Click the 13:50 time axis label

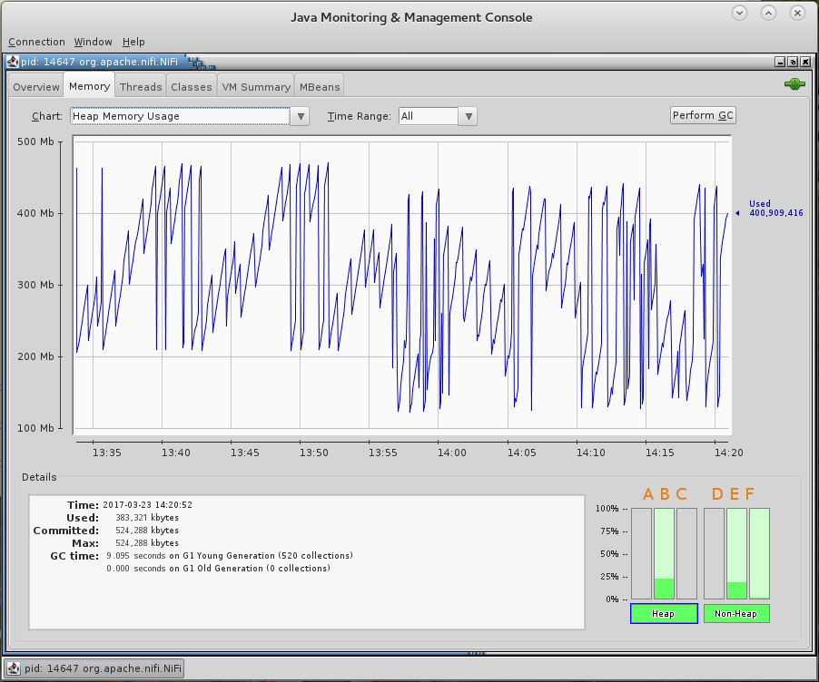tap(314, 453)
